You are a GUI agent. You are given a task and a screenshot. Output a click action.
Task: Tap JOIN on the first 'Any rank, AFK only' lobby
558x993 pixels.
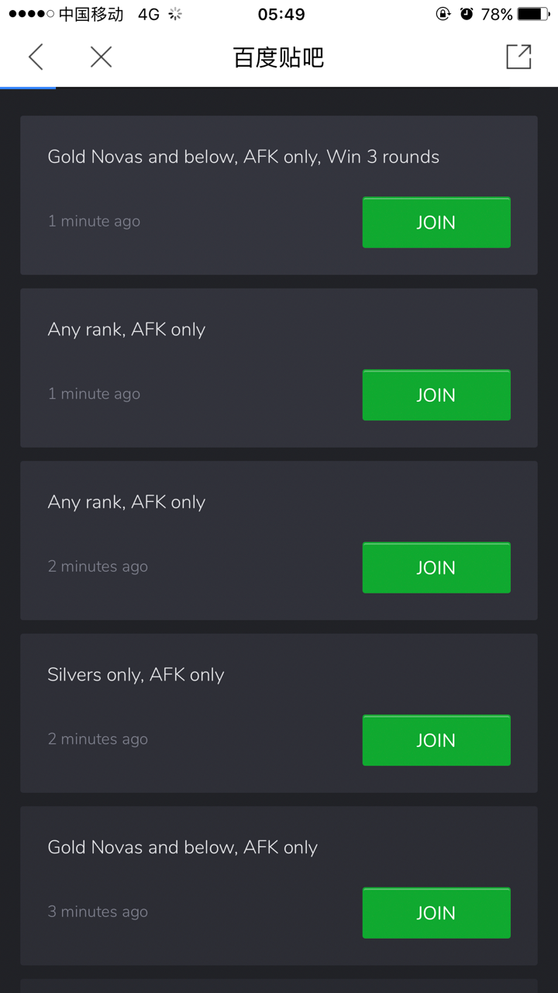tap(436, 395)
